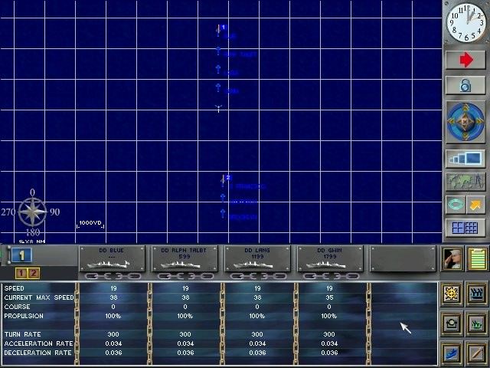
Task: Toggle the teal range ring button
Action: click(x=455, y=205)
